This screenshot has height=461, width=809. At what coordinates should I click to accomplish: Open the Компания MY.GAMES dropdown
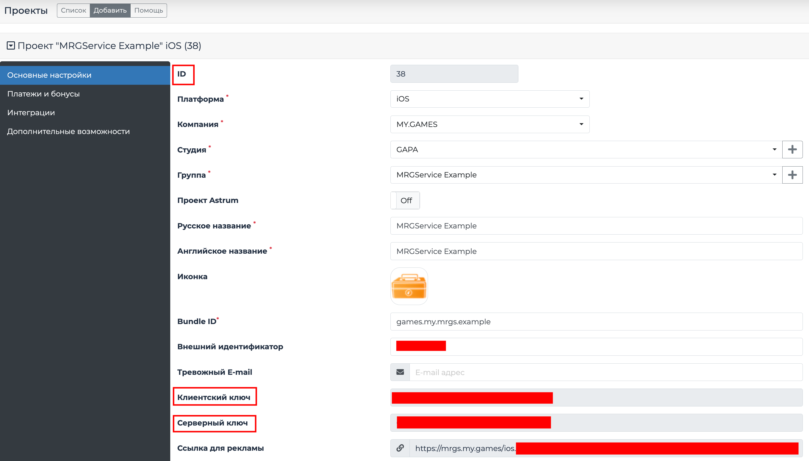tap(490, 124)
